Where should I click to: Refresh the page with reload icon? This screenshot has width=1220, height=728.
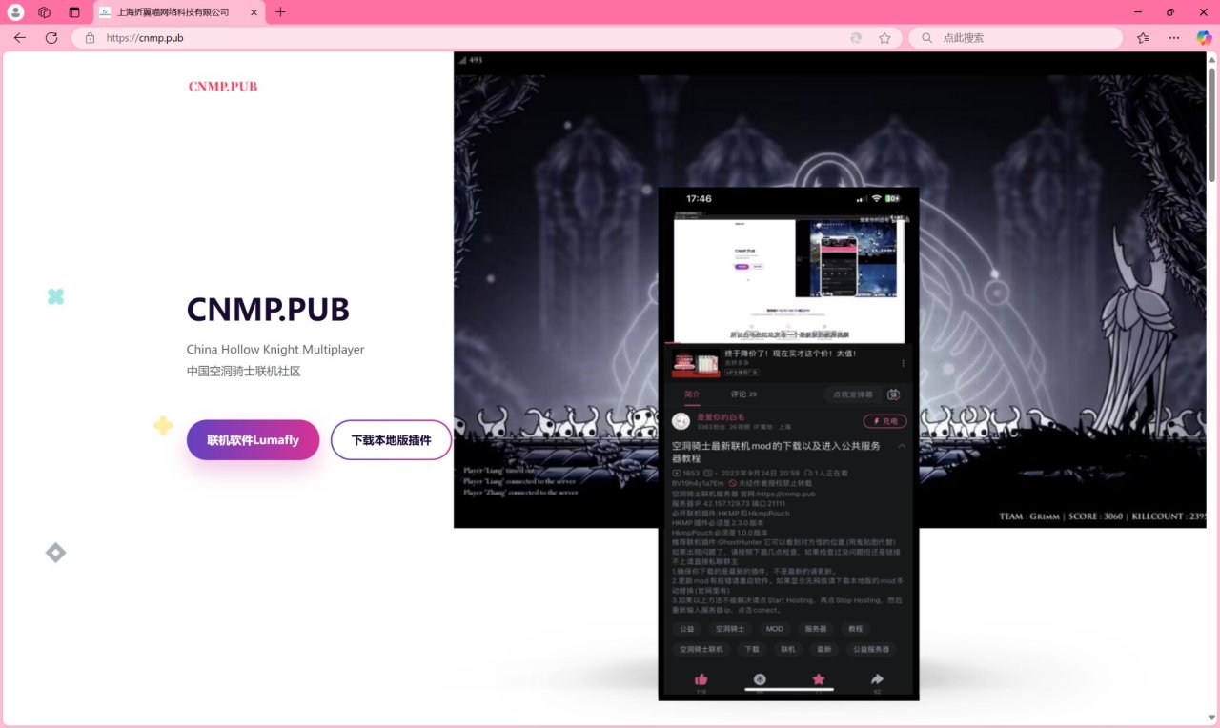tap(51, 38)
